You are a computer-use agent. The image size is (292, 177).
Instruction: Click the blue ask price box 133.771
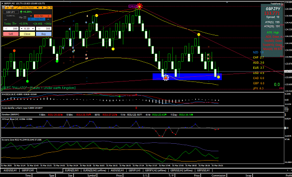pos(36,19)
